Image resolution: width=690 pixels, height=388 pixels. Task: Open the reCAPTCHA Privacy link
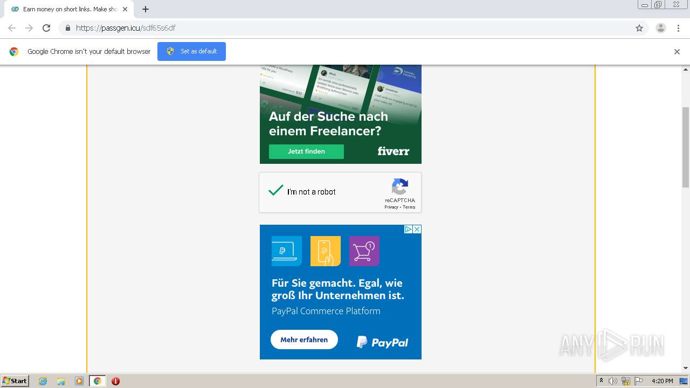[x=391, y=207]
